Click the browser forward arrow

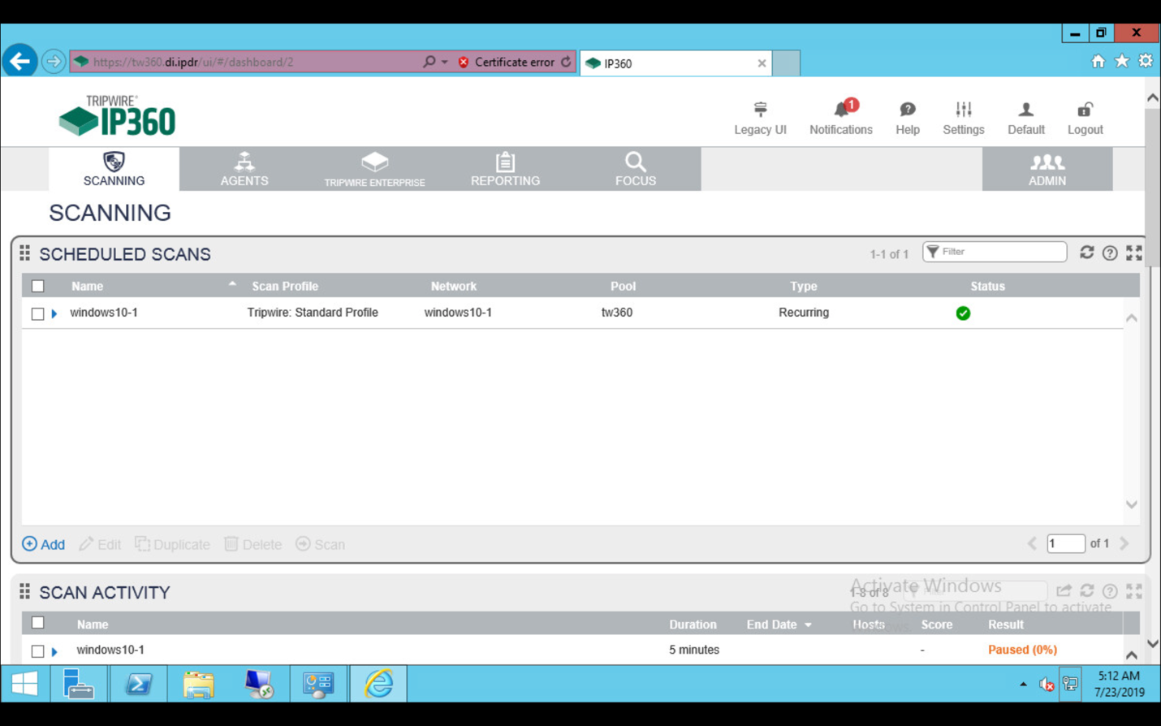tap(54, 61)
